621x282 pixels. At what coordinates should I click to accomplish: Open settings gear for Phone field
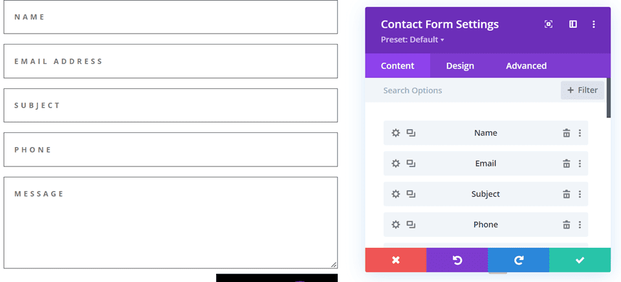pyautogui.click(x=396, y=225)
